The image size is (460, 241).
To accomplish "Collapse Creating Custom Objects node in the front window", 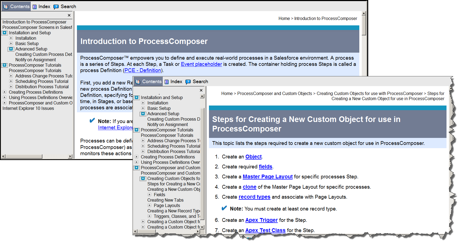I will click(143, 178).
